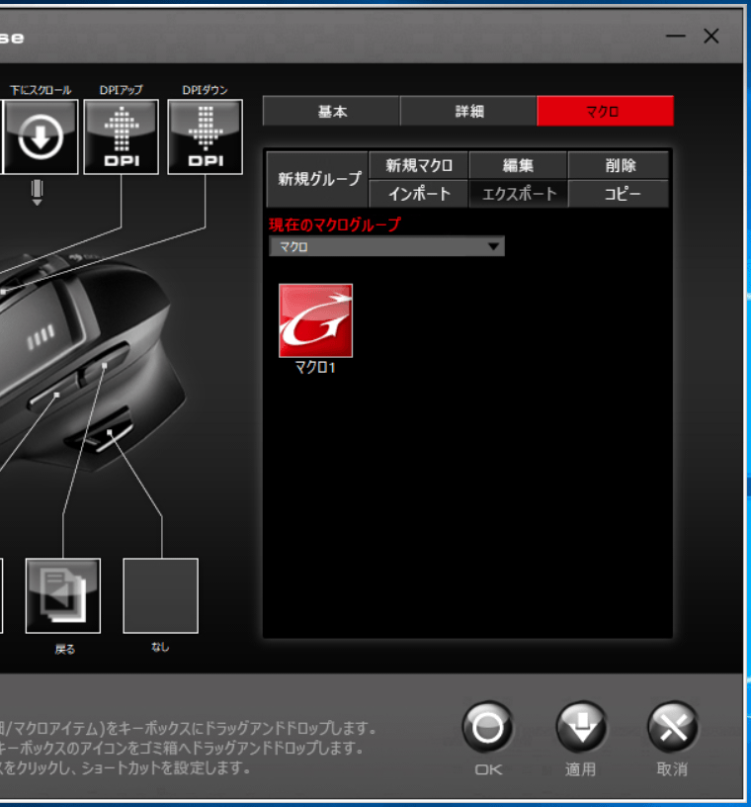Click the 編集 (edit) button
This screenshot has height=807, width=751.
coord(518,166)
